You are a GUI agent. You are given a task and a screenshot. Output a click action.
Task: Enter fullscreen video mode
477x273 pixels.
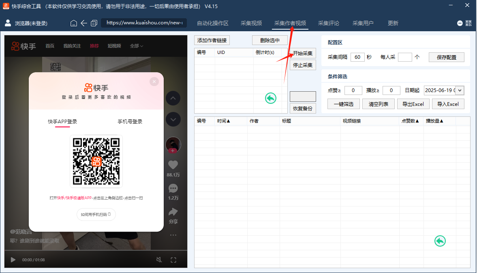tap(173, 260)
